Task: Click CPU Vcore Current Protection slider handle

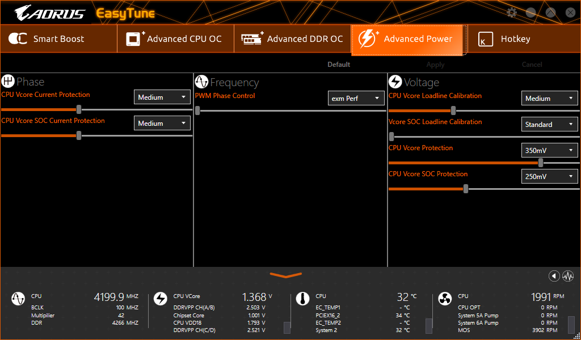Action: pos(79,109)
